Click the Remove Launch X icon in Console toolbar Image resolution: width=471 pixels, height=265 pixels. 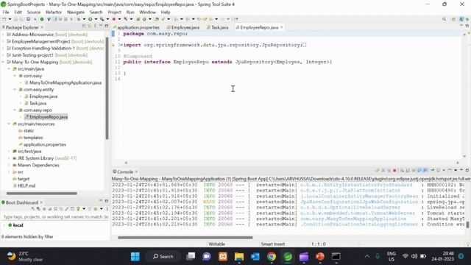click(x=383, y=170)
